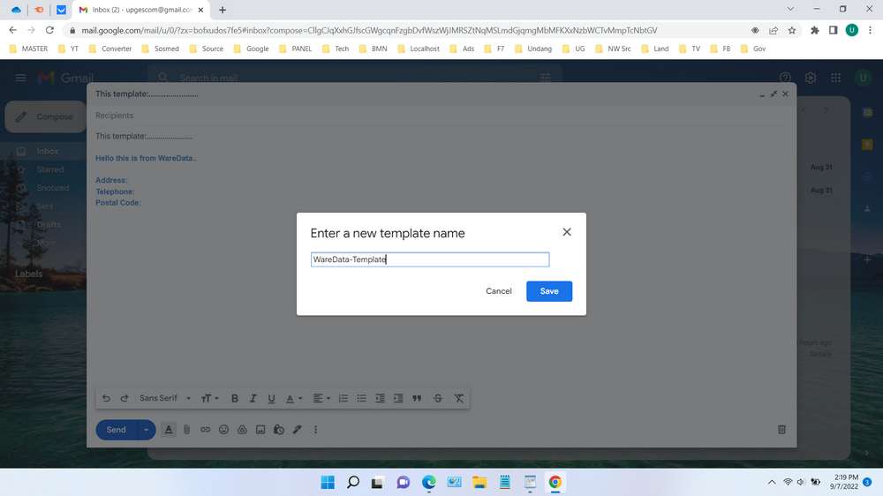Insert signature pen icon
This screenshot has width=883, height=496.
298,430
